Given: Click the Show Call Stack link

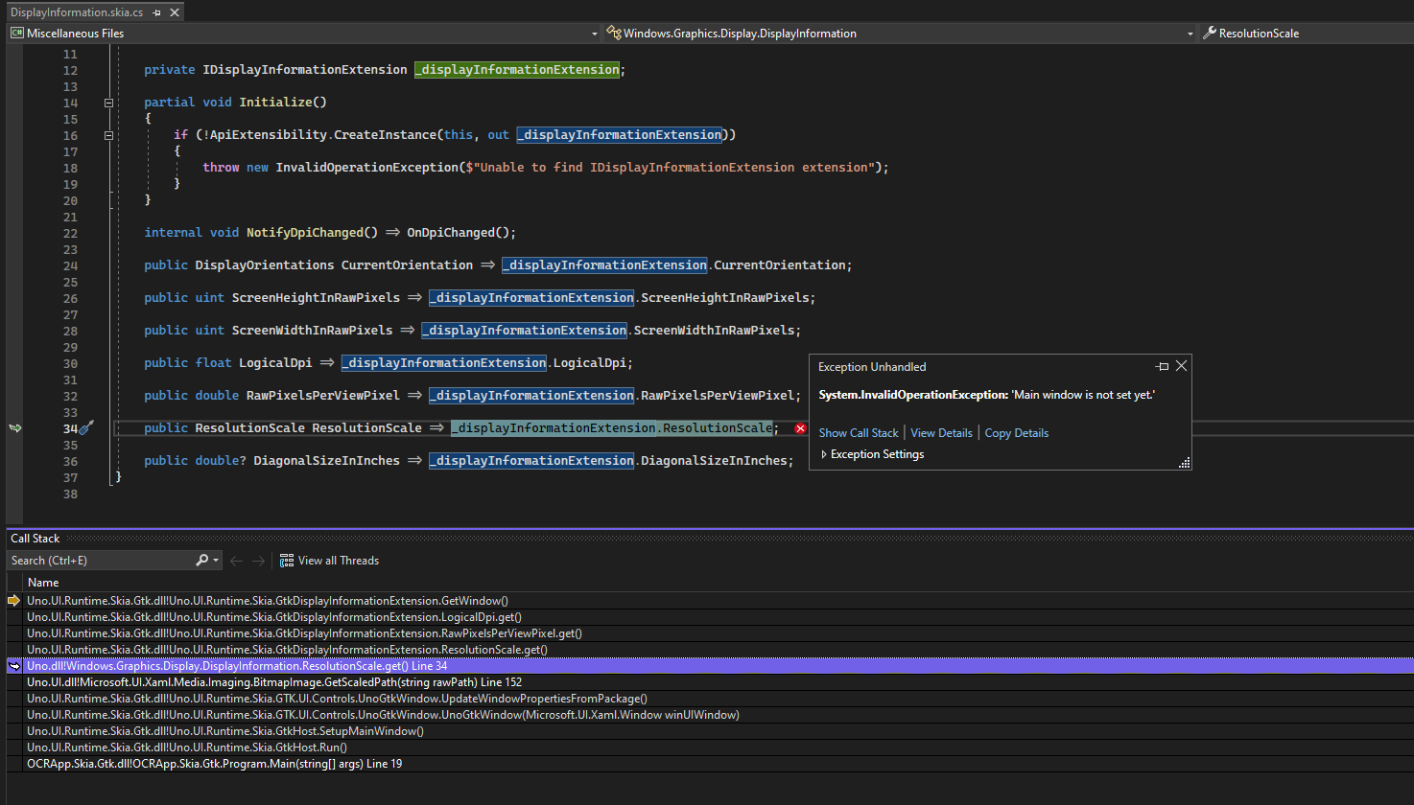Looking at the screenshot, I should pos(858,432).
